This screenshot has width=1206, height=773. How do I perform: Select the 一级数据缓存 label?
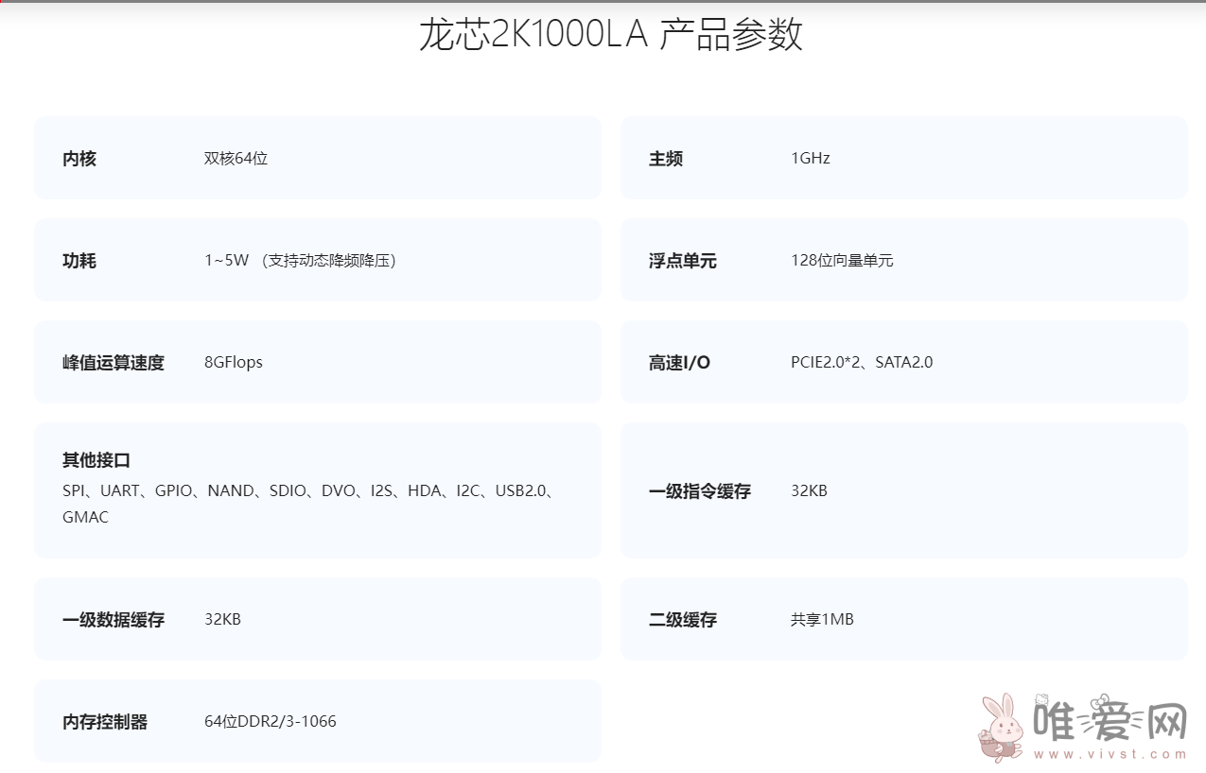(113, 619)
